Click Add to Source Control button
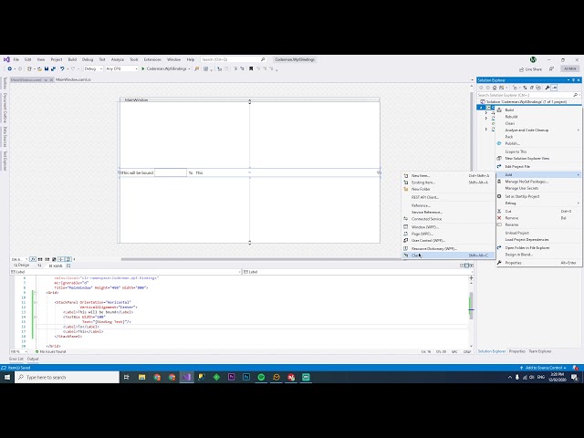This screenshot has width=584, height=438. 543,368
